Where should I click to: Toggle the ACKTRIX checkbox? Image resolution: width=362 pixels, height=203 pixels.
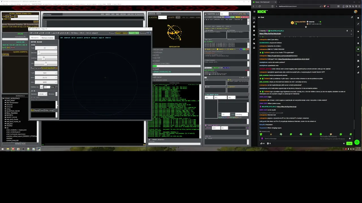tap(150, 17)
